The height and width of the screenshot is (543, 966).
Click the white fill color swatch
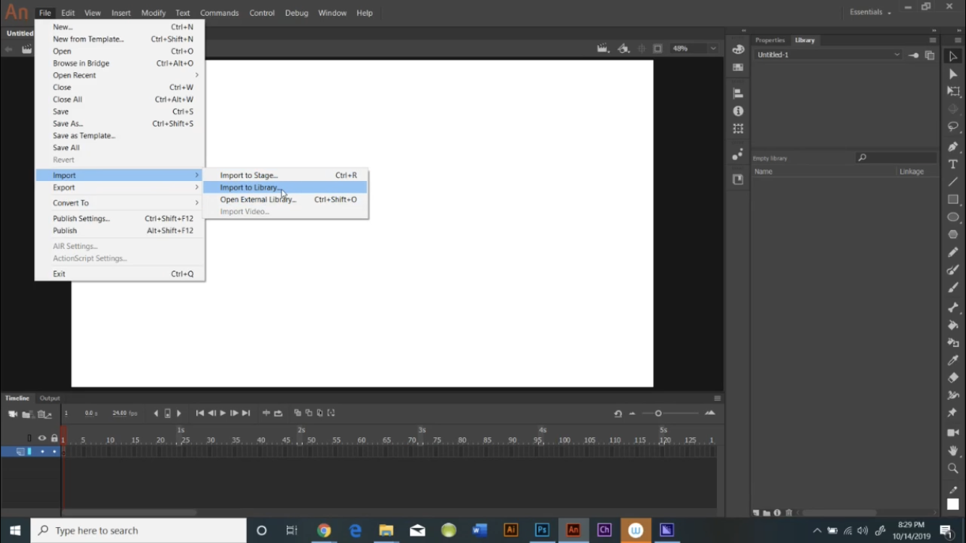[953, 505]
